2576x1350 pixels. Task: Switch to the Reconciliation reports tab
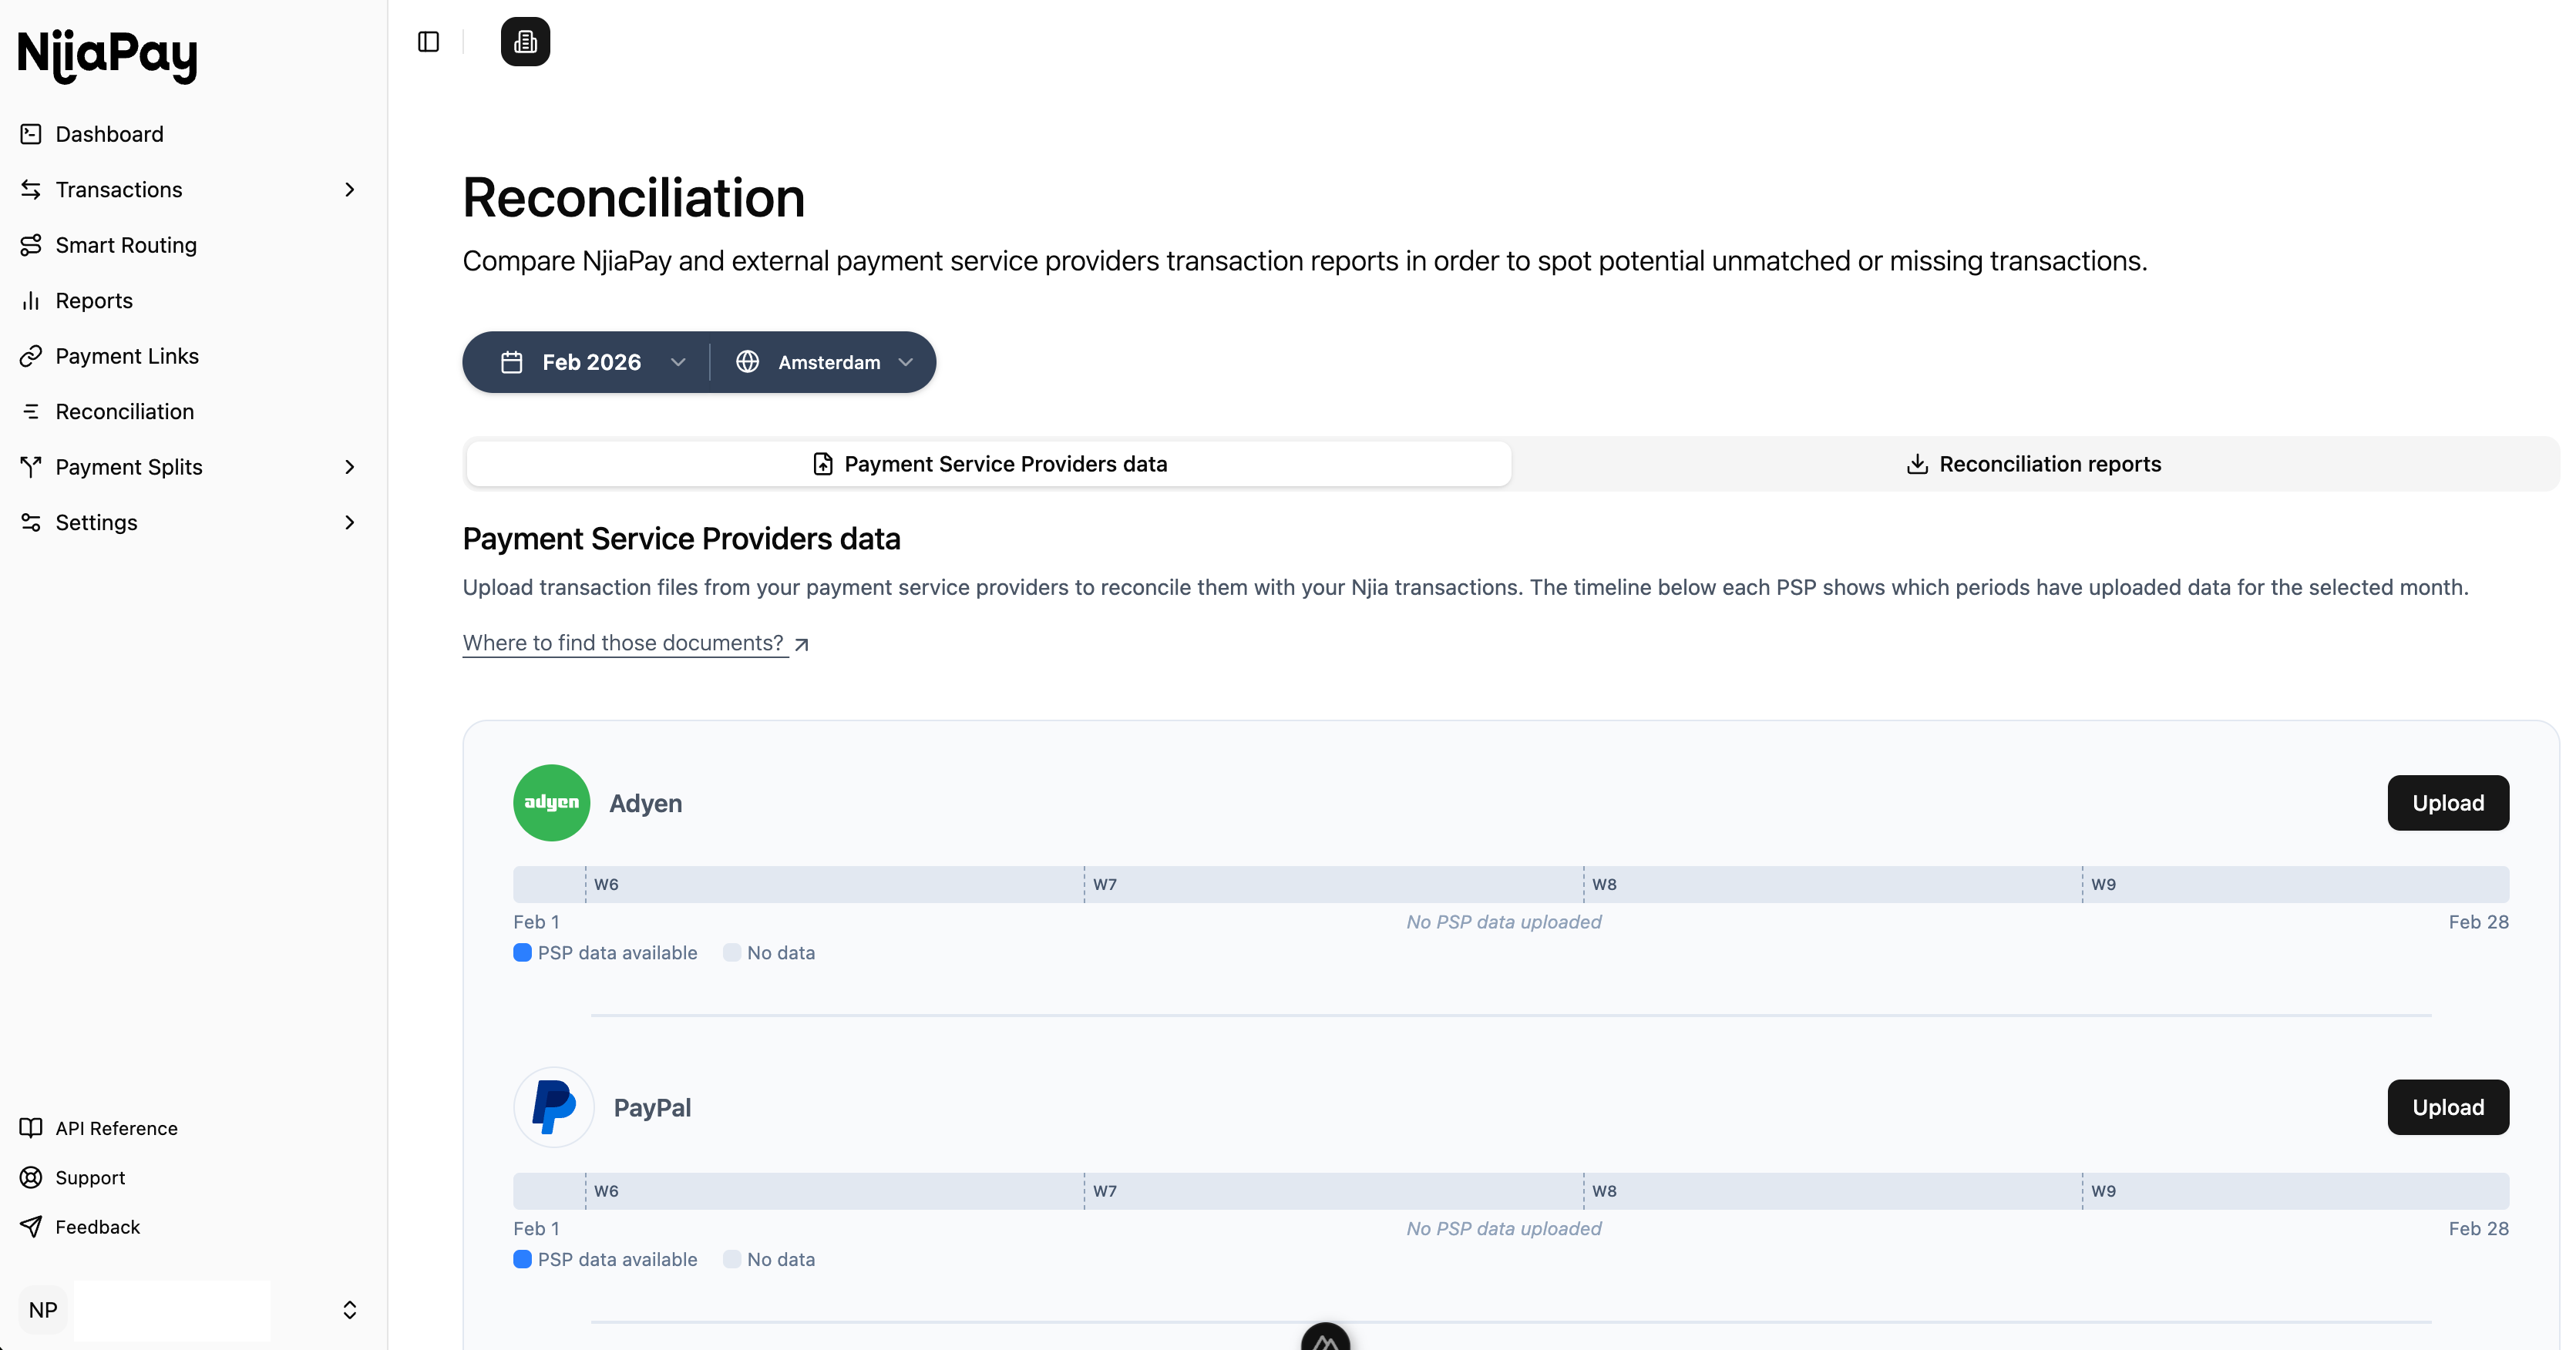pos(2034,463)
